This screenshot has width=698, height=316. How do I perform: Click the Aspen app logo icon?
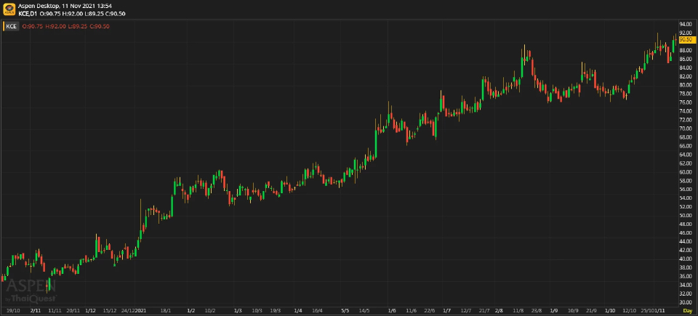pyautogui.click(x=9, y=9)
